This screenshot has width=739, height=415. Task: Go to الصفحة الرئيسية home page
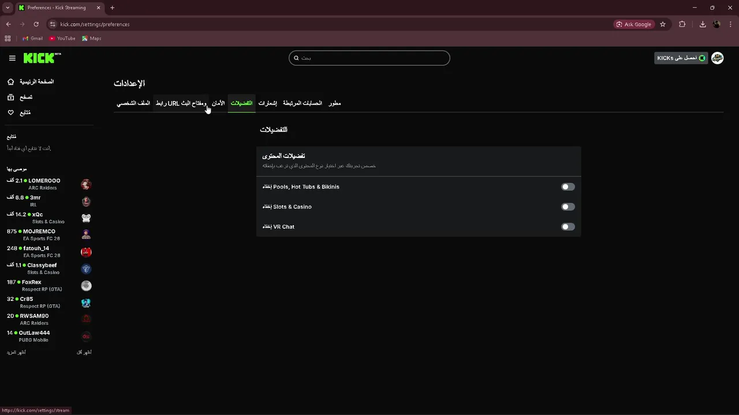point(37,82)
